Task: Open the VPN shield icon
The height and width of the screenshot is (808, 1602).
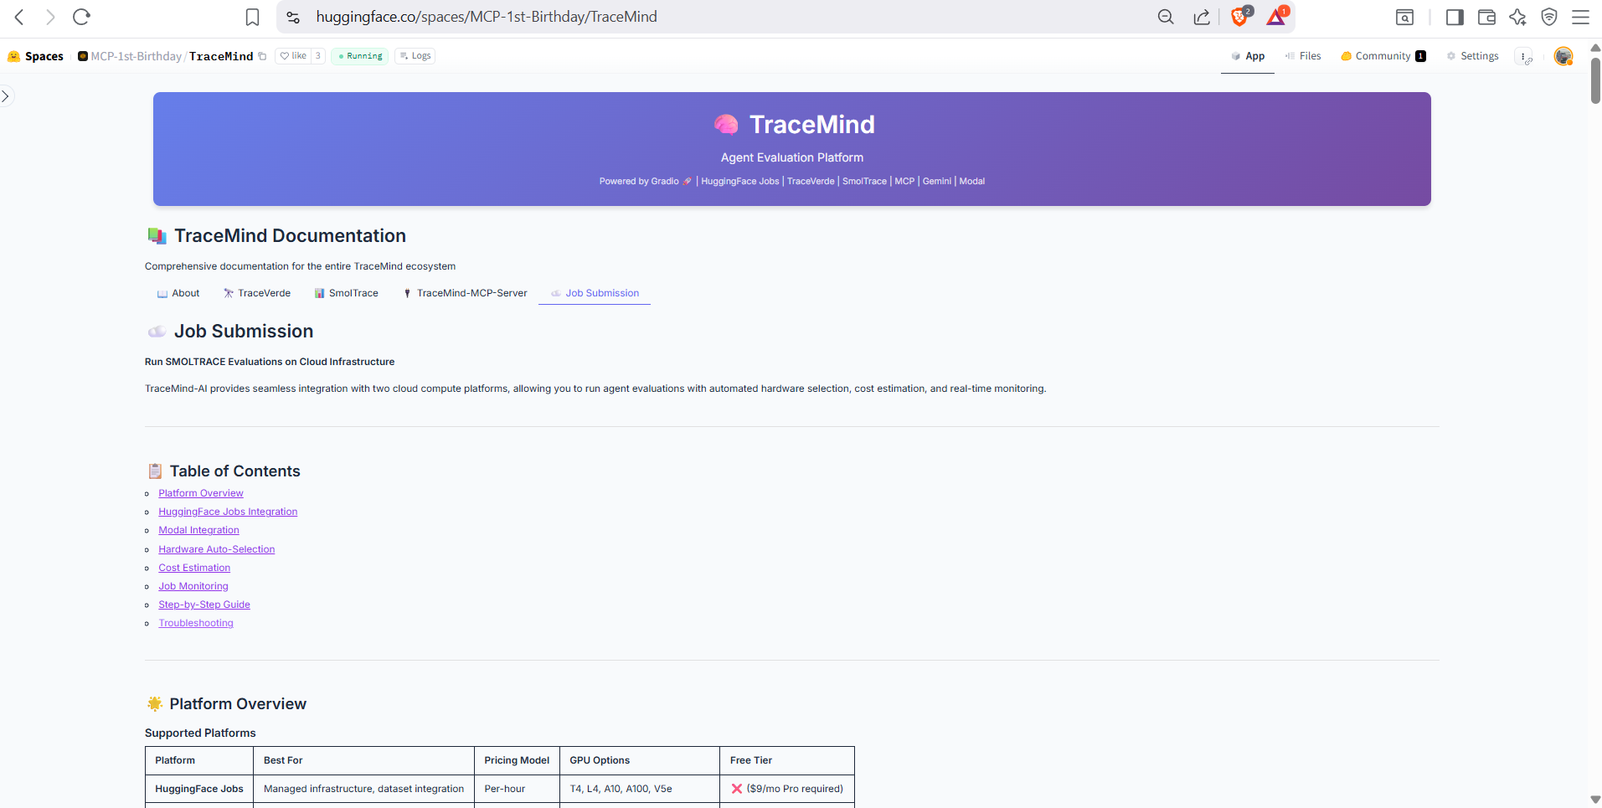Action: tap(1549, 17)
